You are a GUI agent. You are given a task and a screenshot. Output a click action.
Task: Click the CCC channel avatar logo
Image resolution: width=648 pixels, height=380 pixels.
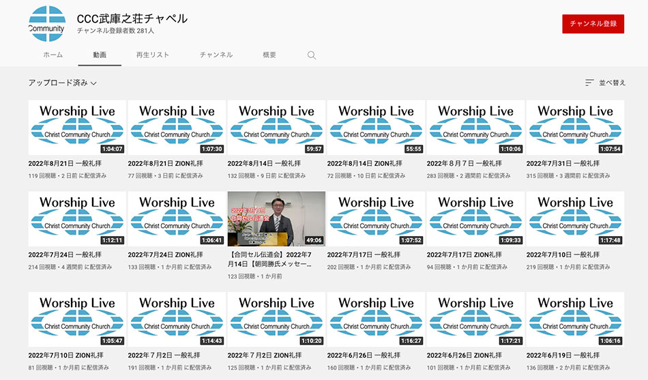[x=46, y=24]
